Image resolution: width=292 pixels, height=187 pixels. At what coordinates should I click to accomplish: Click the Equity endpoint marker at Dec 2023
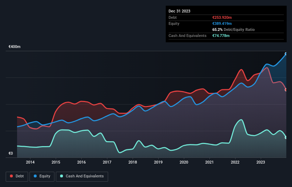(x=286, y=54)
